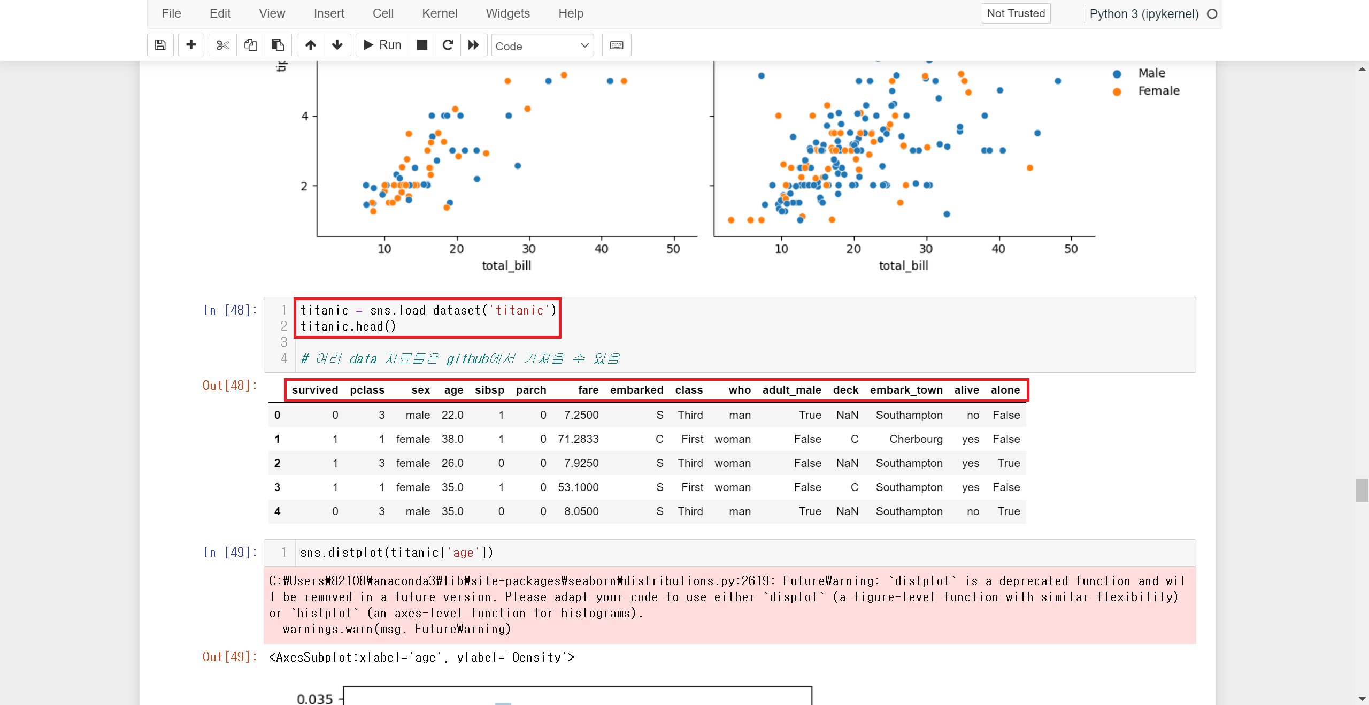Click the save notebook icon
This screenshot has height=705, width=1369.
coord(160,45)
